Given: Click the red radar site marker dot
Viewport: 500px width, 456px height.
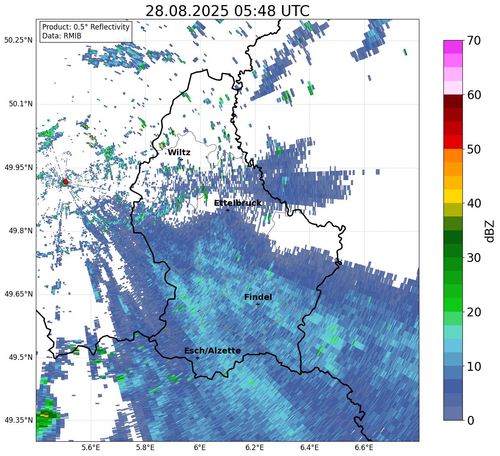Looking at the screenshot, I should pos(65,182).
